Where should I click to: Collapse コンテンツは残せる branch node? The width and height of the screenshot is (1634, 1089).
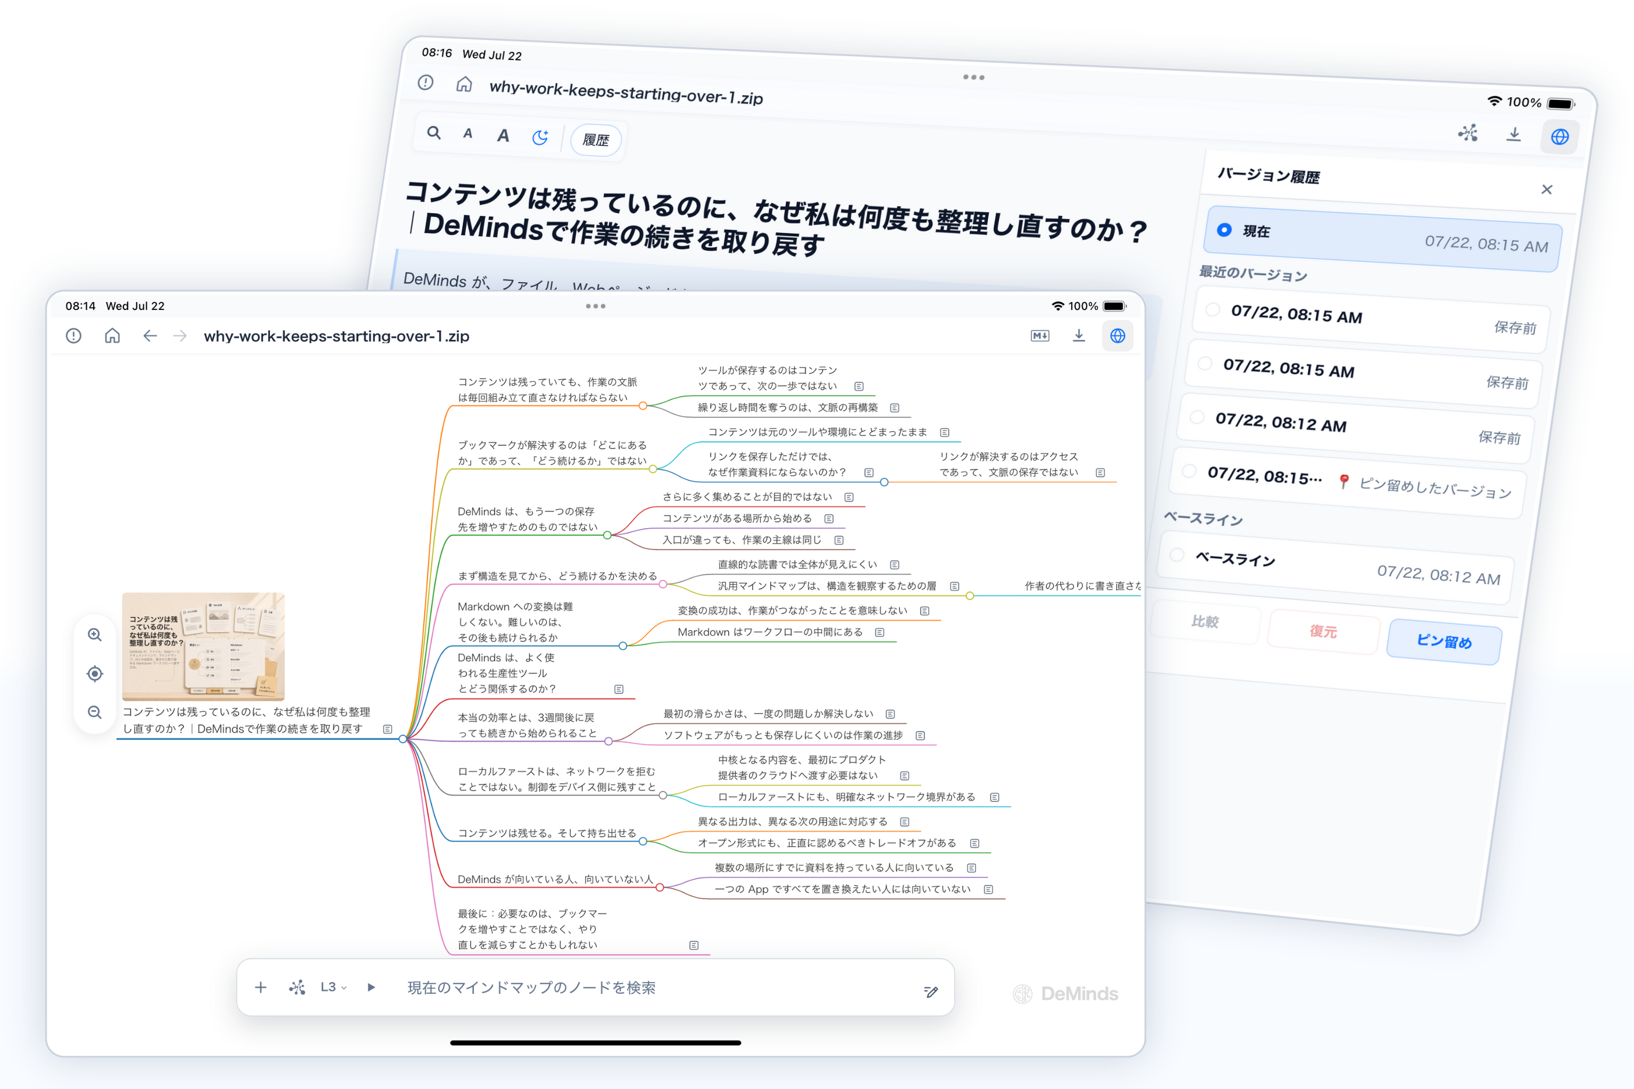643,842
